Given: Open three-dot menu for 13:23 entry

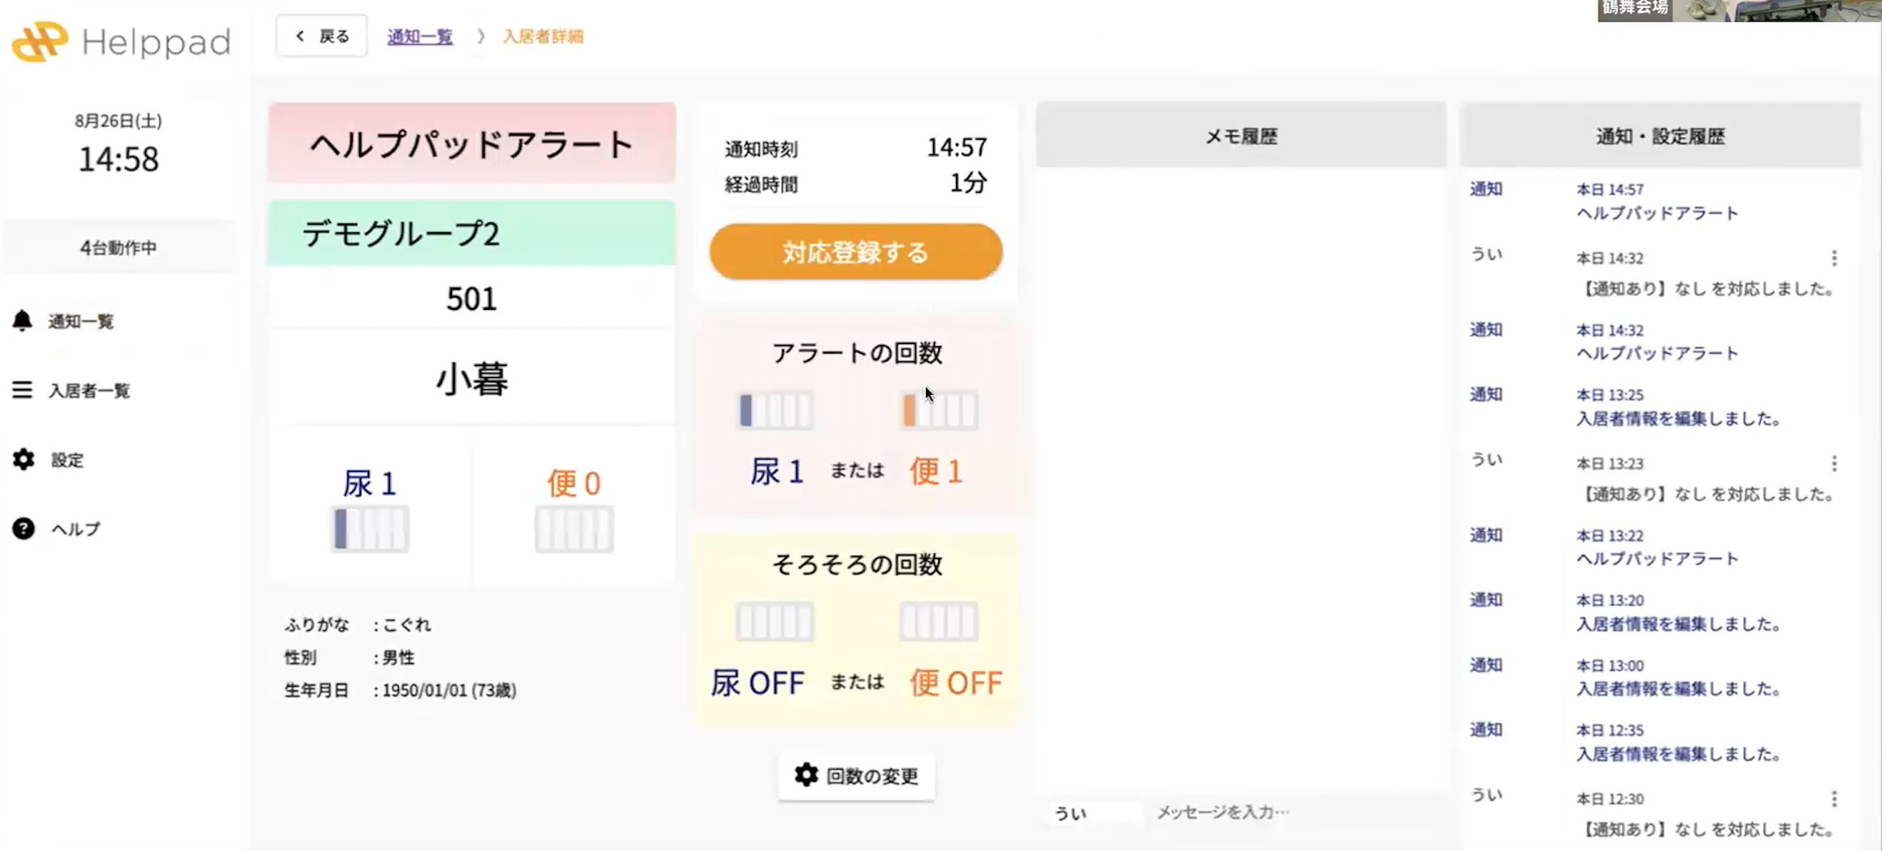Looking at the screenshot, I should [1833, 463].
